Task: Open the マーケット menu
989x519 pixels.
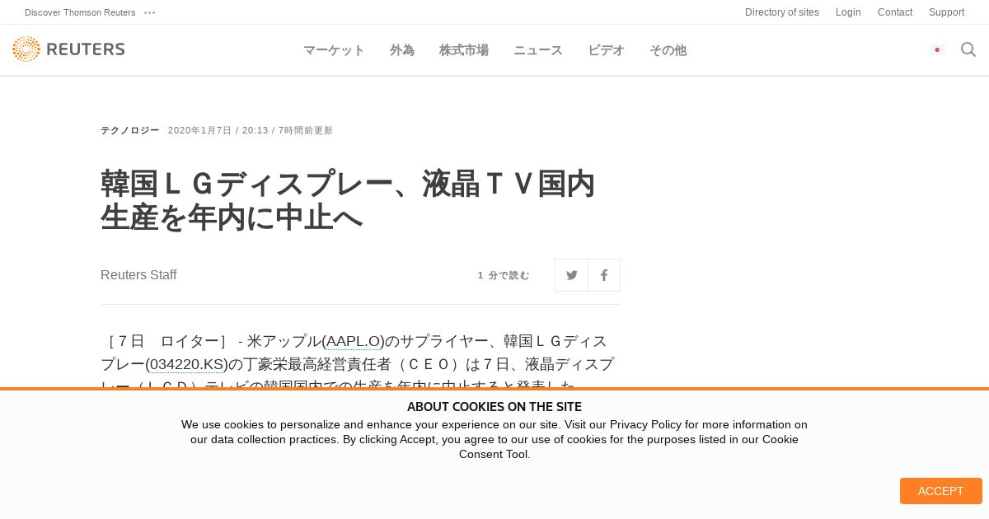Action: [x=334, y=50]
